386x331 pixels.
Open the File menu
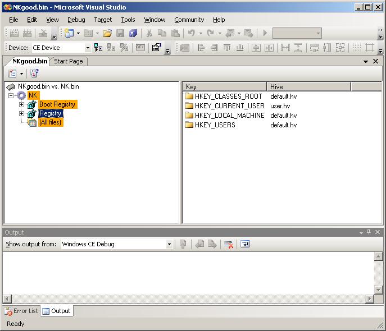[x=13, y=20]
